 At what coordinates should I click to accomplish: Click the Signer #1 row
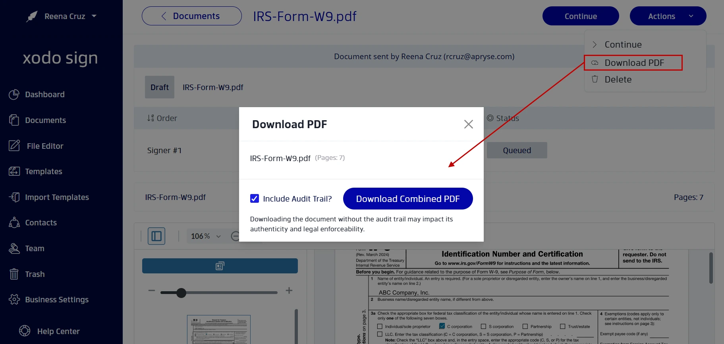click(x=164, y=150)
